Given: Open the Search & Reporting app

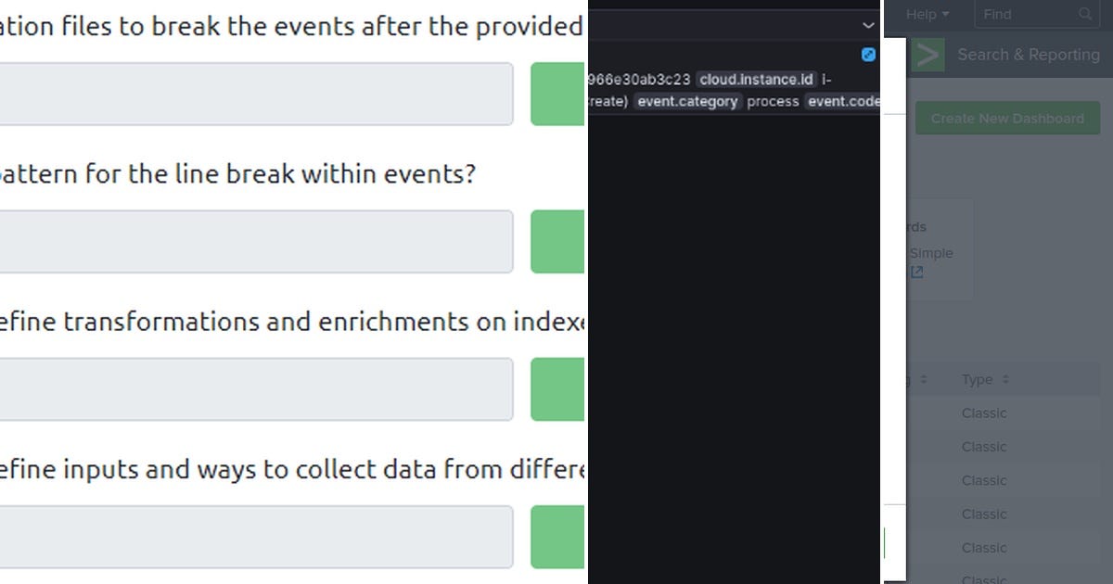Looking at the screenshot, I should pos(1029,55).
